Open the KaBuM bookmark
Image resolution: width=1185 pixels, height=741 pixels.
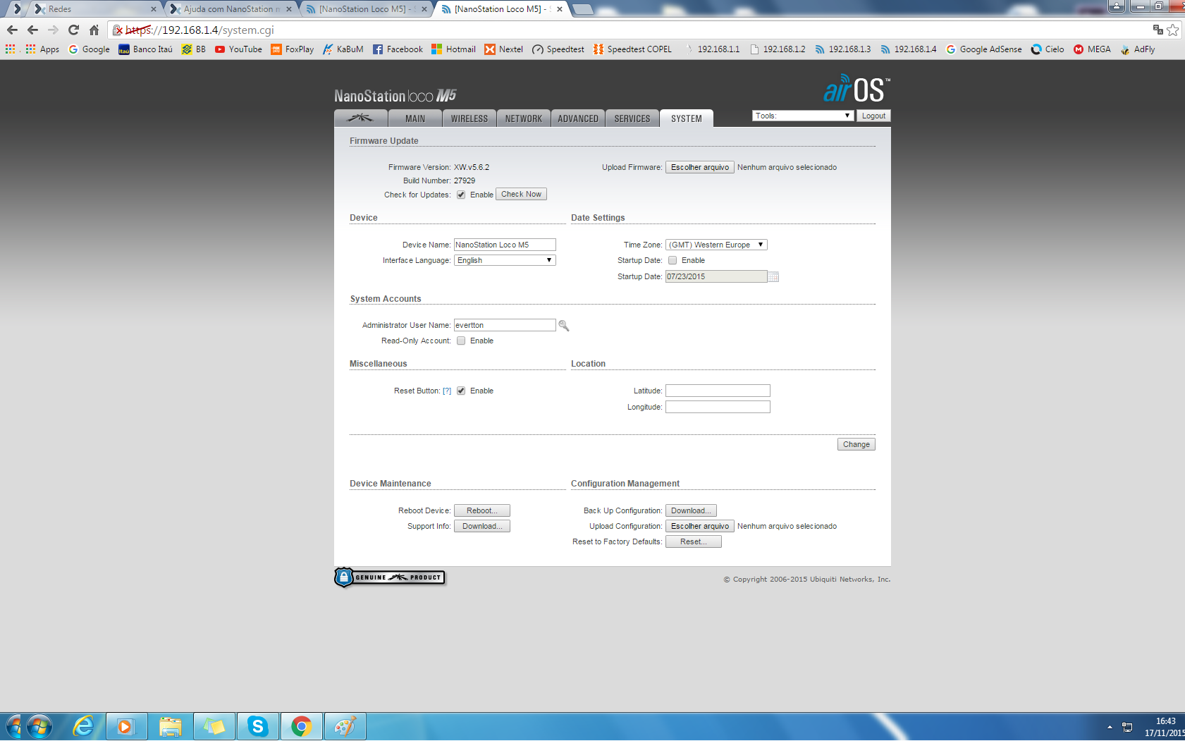click(x=343, y=49)
